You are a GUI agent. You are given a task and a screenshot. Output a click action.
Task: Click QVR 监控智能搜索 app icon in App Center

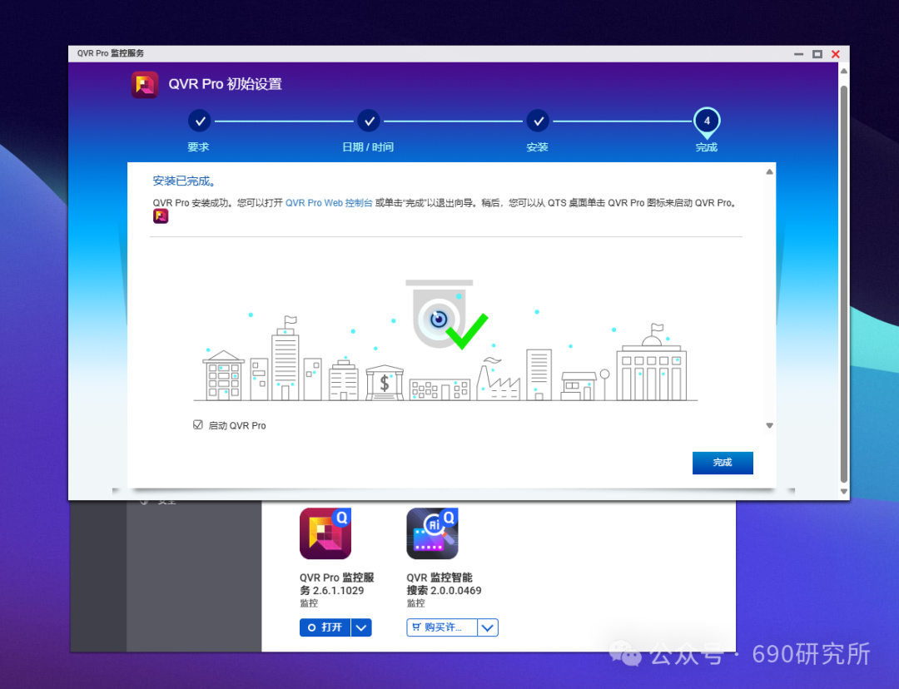coord(432,533)
